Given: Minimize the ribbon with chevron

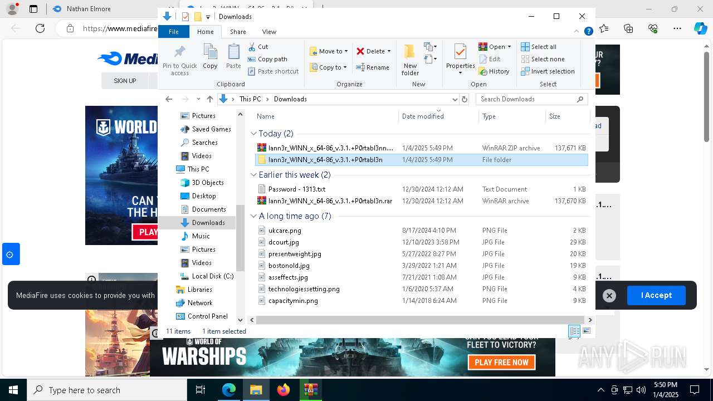Looking at the screenshot, I should coord(577,32).
